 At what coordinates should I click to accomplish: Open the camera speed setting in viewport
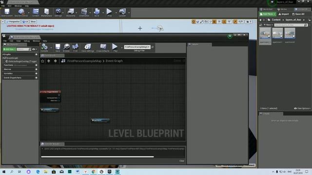(x=249, y=21)
